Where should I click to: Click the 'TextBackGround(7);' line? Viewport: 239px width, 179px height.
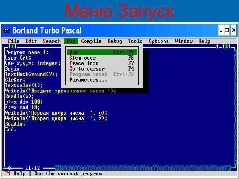pyautogui.click(x=31, y=74)
